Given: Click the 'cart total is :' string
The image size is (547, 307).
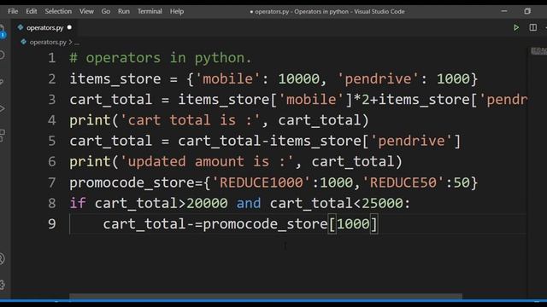Looking at the screenshot, I should click(x=190, y=120).
